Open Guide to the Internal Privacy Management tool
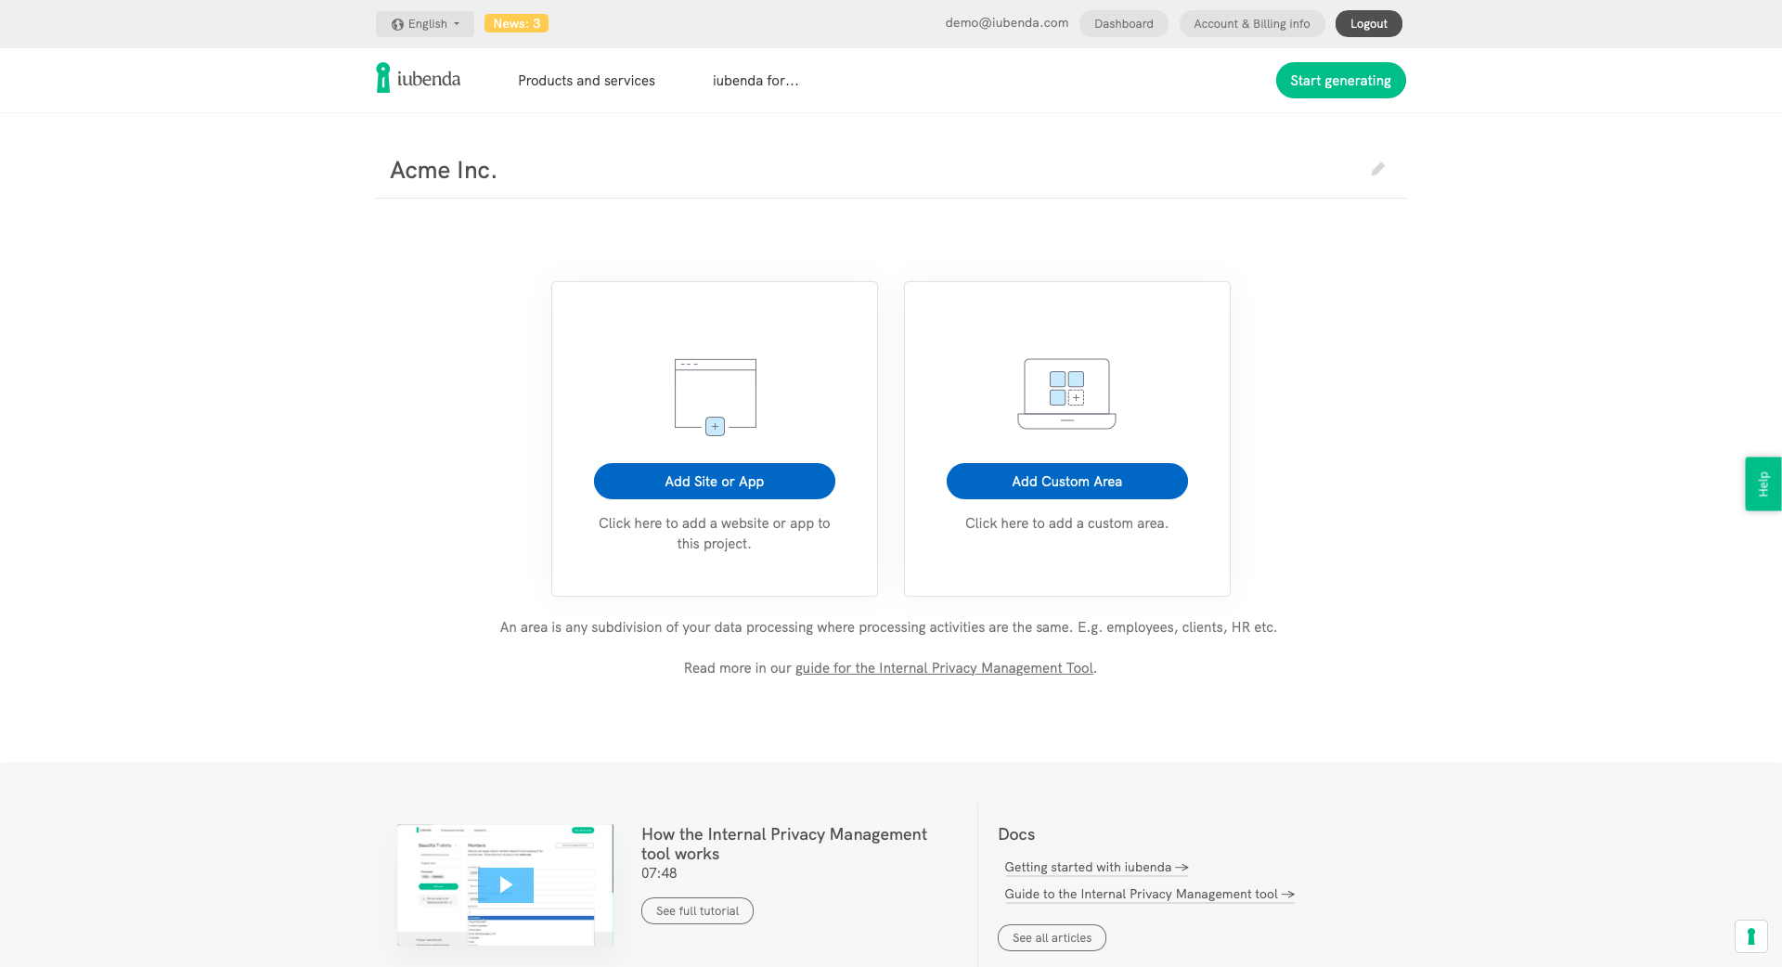The width and height of the screenshot is (1782, 967). pyautogui.click(x=1149, y=895)
